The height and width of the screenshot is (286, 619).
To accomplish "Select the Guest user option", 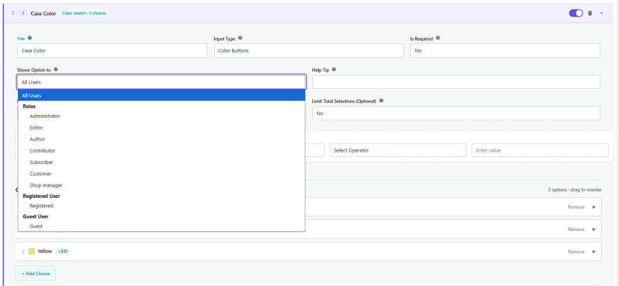I will click(162, 226).
